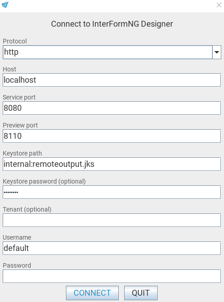
Task: Hit the CONNECT button
Action: (x=93, y=293)
